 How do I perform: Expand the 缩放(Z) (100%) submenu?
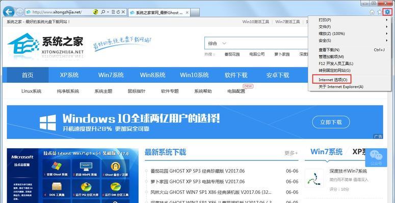pos(350,33)
